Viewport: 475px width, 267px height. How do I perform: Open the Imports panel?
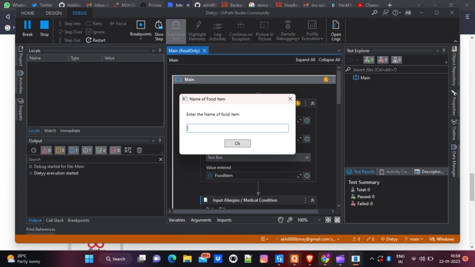(224, 220)
